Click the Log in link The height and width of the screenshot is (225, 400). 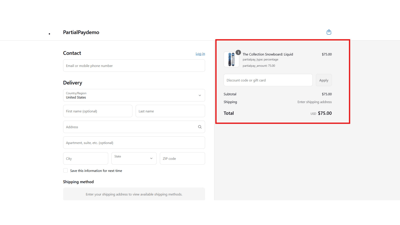(x=200, y=53)
